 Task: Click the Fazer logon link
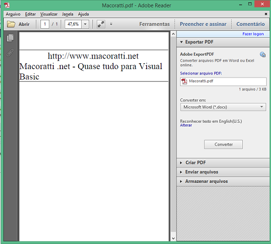click(253, 34)
